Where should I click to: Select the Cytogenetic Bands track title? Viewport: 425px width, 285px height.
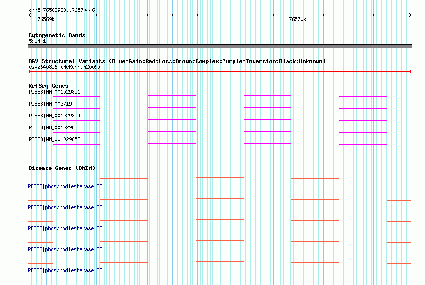(57, 35)
